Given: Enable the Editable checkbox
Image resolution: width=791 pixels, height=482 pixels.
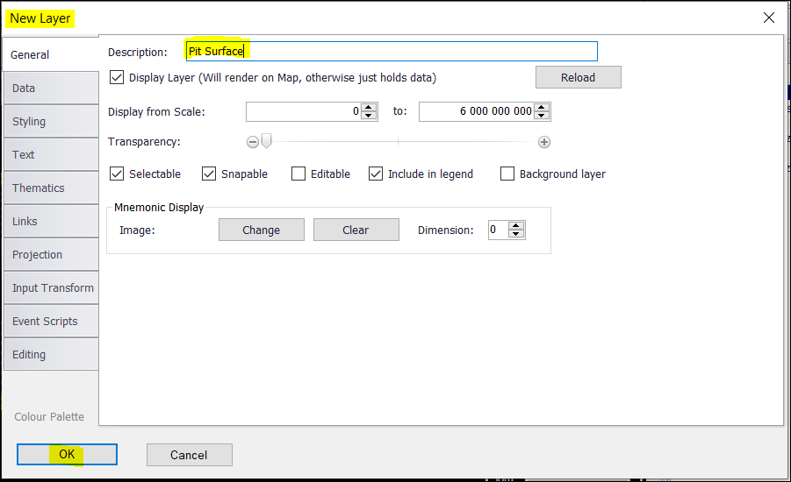Looking at the screenshot, I should tap(298, 174).
